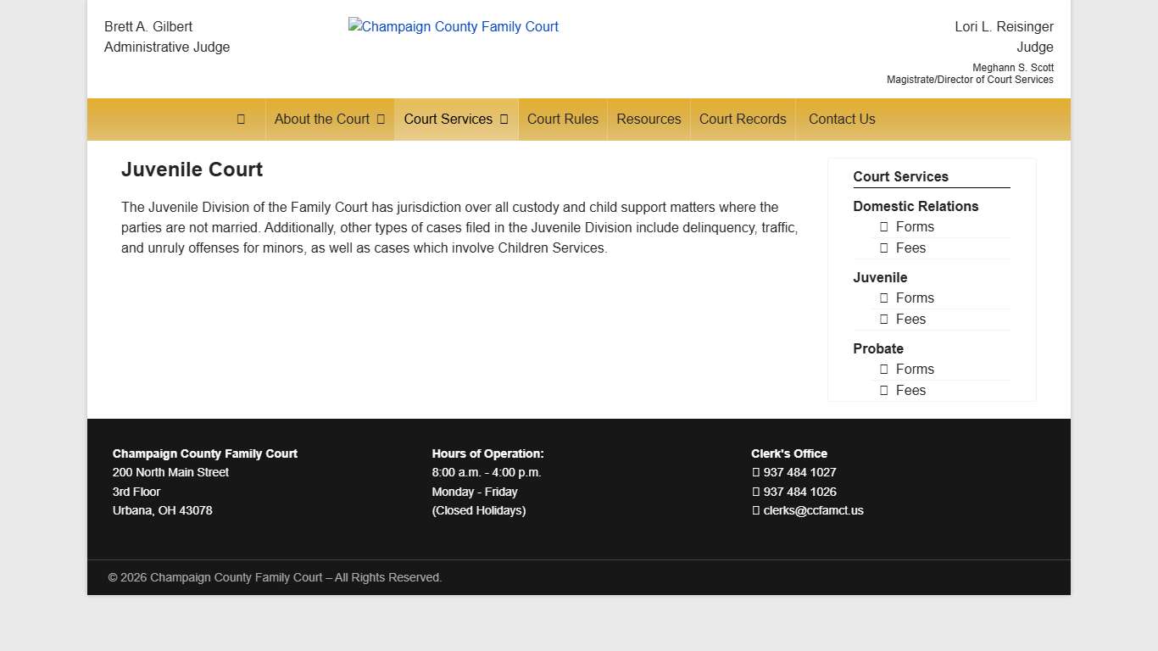Image resolution: width=1158 pixels, height=651 pixels.
Task: Click the Champaign County Family Court logo
Action: 454,27
